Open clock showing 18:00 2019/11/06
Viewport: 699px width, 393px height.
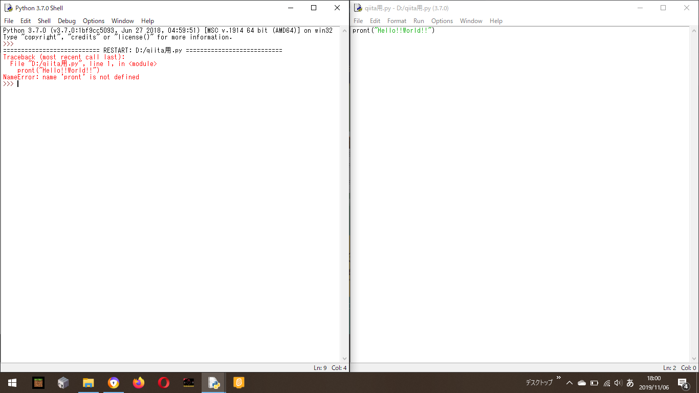(x=654, y=383)
